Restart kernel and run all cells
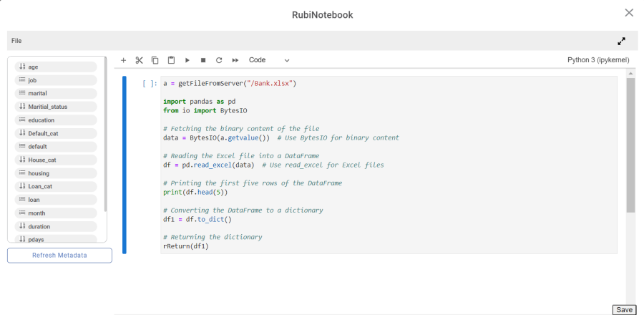 click(x=235, y=60)
